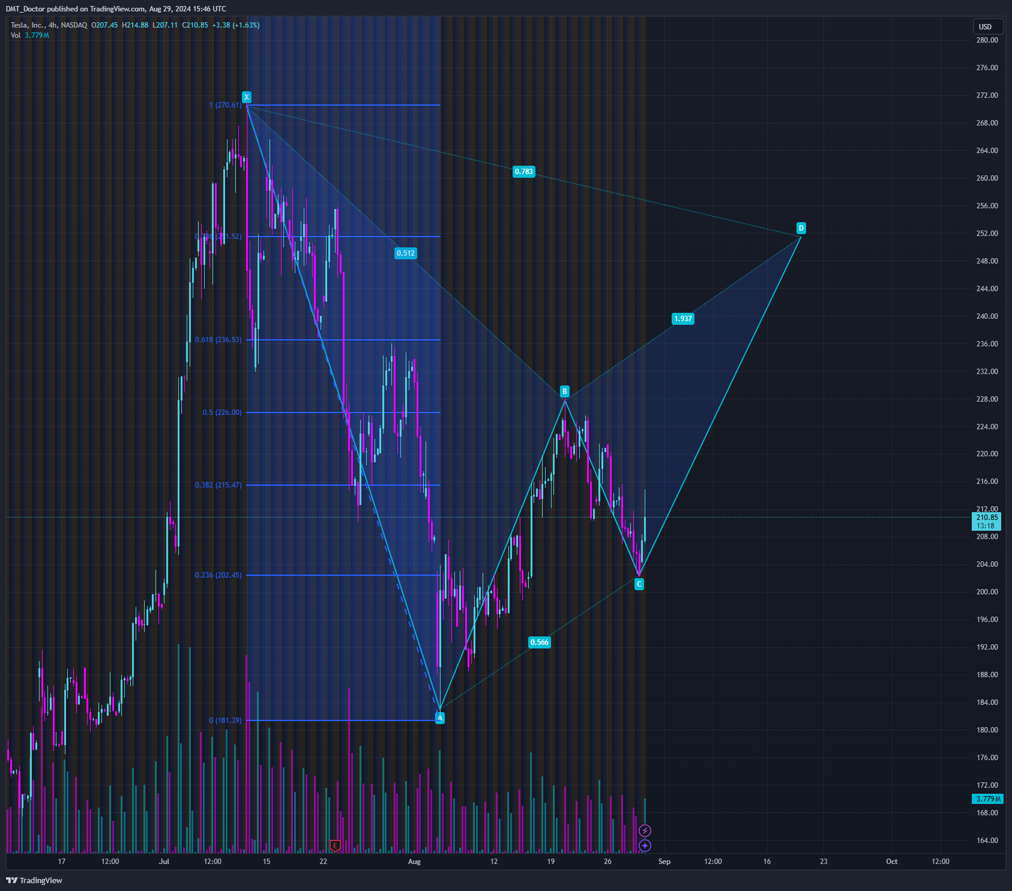Click the 0 (181.39) Fibonacci level label
Image resolution: width=1012 pixels, height=891 pixels.
coord(226,720)
